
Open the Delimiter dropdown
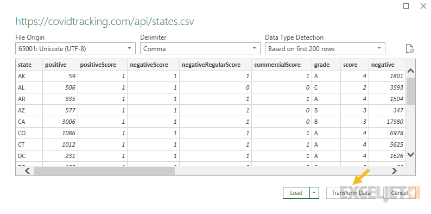[200, 49]
